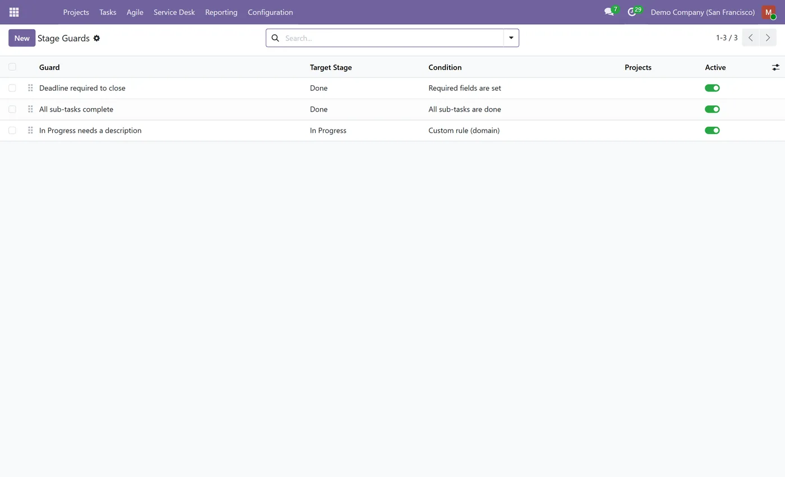Click the Stage Guards breadcrumb title
This screenshot has height=477, width=785.
click(x=63, y=38)
